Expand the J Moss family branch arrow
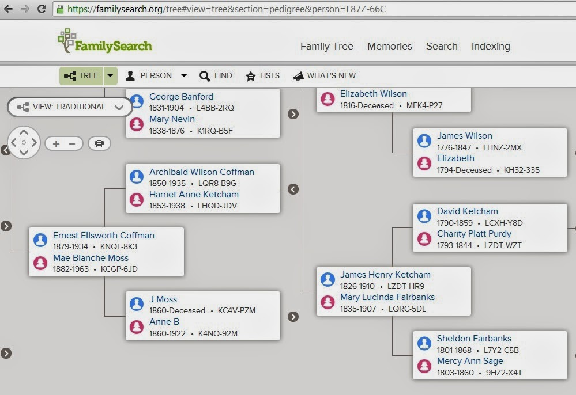The image size is (576, 395). [x=293, y=316]
